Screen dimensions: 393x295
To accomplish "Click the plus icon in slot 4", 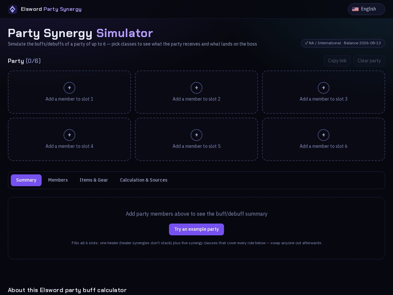I will [69, 135].
